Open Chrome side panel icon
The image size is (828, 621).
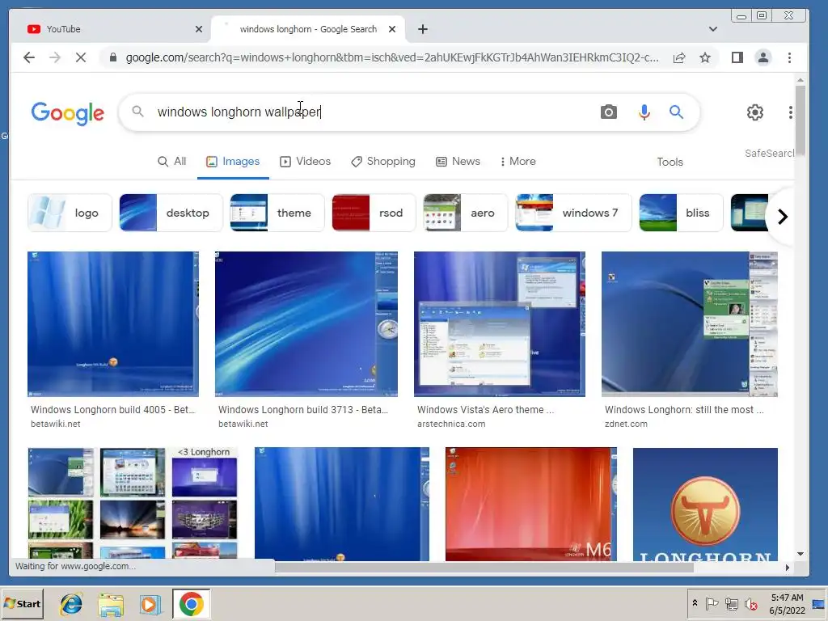737,57
